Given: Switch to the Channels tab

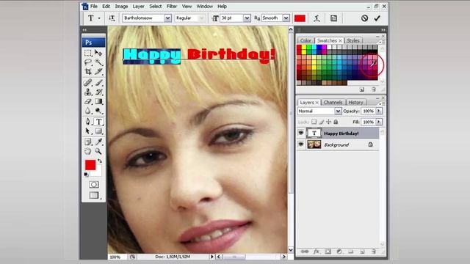Looking at the screenshot, I should pyautogui.click(x=333, y=103).
